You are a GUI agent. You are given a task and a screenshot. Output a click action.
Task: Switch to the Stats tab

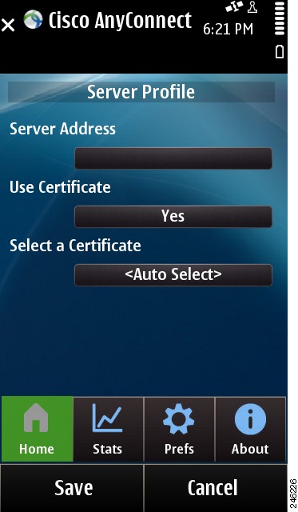(x=108, y=430)
